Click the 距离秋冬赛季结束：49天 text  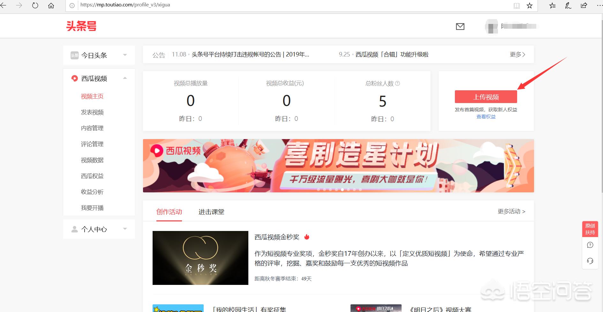283,279
